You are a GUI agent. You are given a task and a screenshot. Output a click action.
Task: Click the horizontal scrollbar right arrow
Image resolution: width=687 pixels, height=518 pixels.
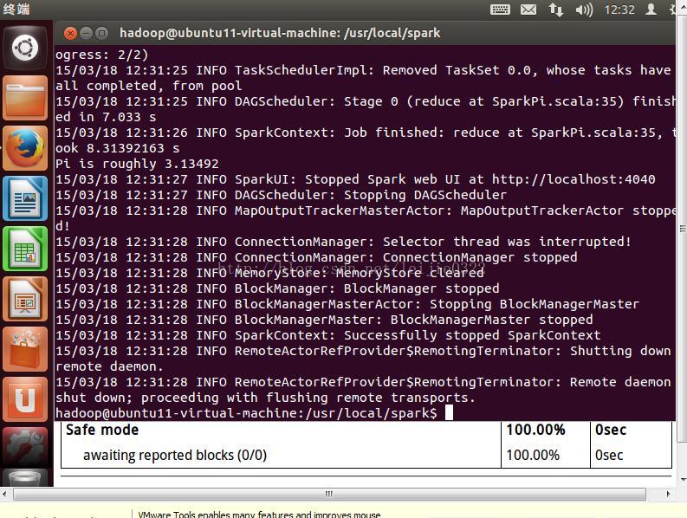click(x=668, y=494)
